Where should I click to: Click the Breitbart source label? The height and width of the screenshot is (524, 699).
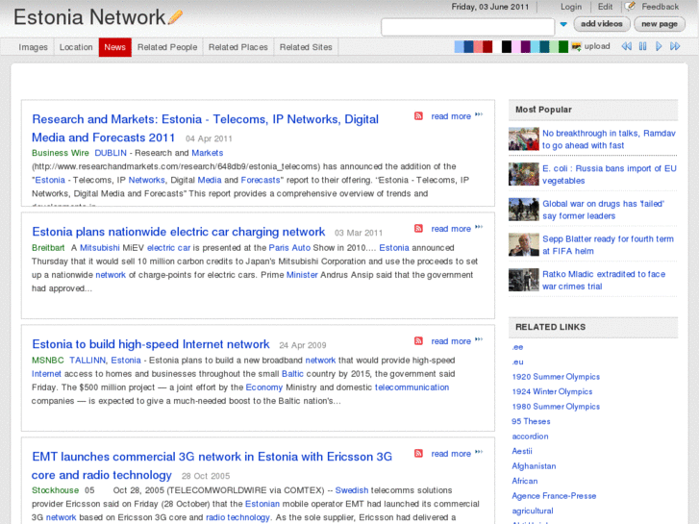tap(48, 248)
